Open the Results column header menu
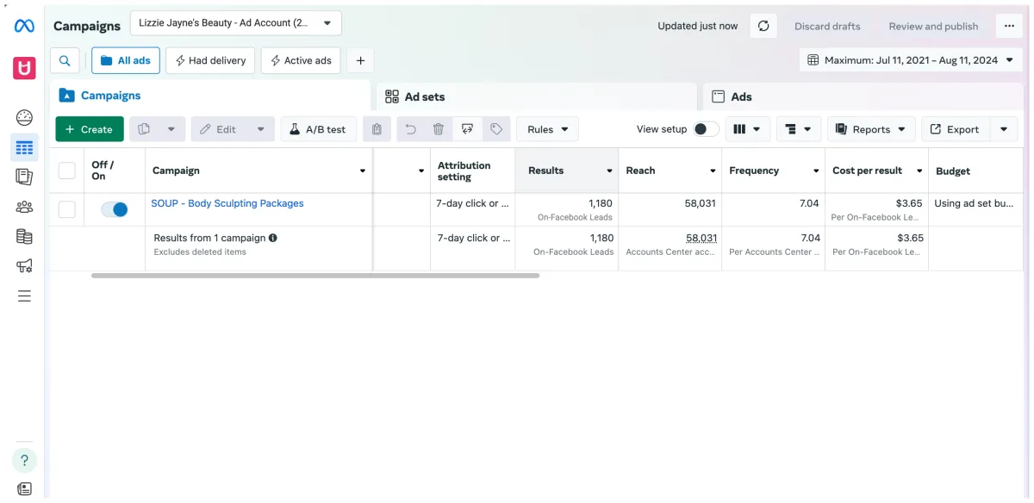Screen dimensions: 1034x503 610,171
